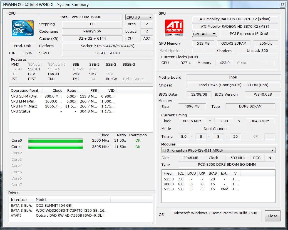Screen dimensions: 288x230
Task: Click the Intel PM45 chipset field
Action: coord(234,85)
